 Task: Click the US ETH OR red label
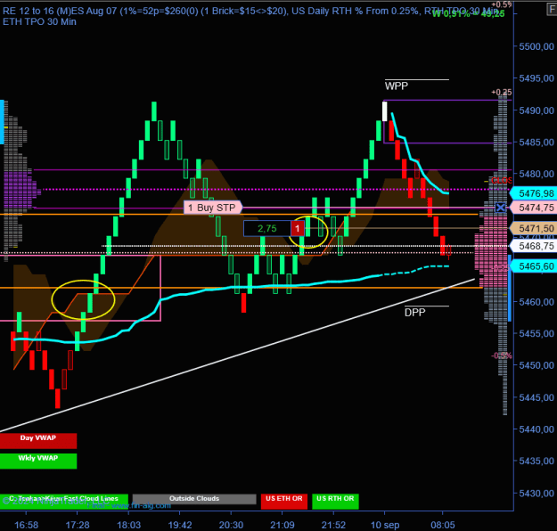point(283,502)
